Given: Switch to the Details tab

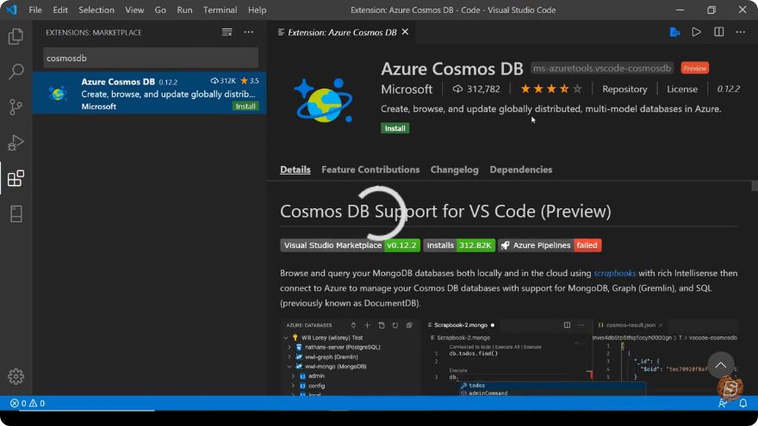Looking at the screenshot, I should click(x=295, y=170).
